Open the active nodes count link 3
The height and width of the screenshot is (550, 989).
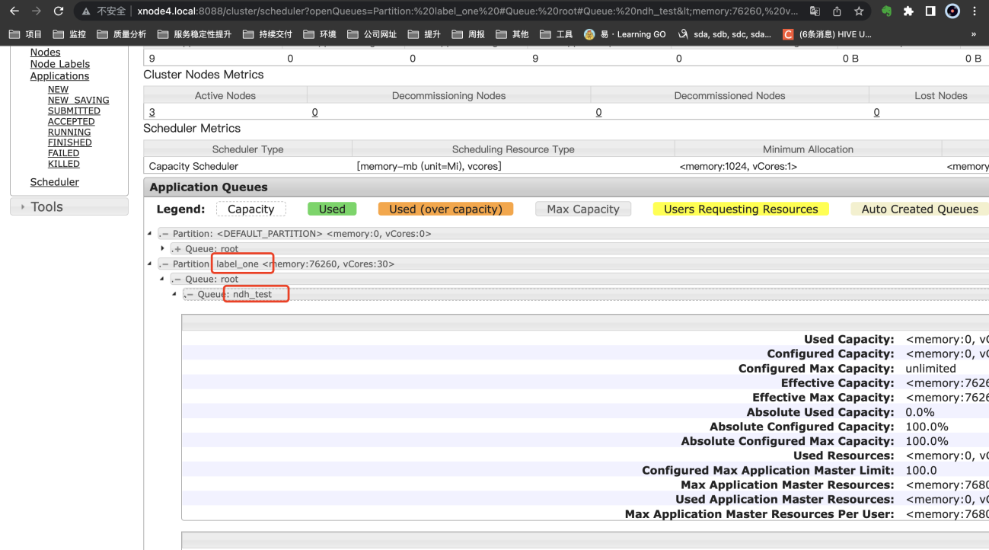pos(152,112)
